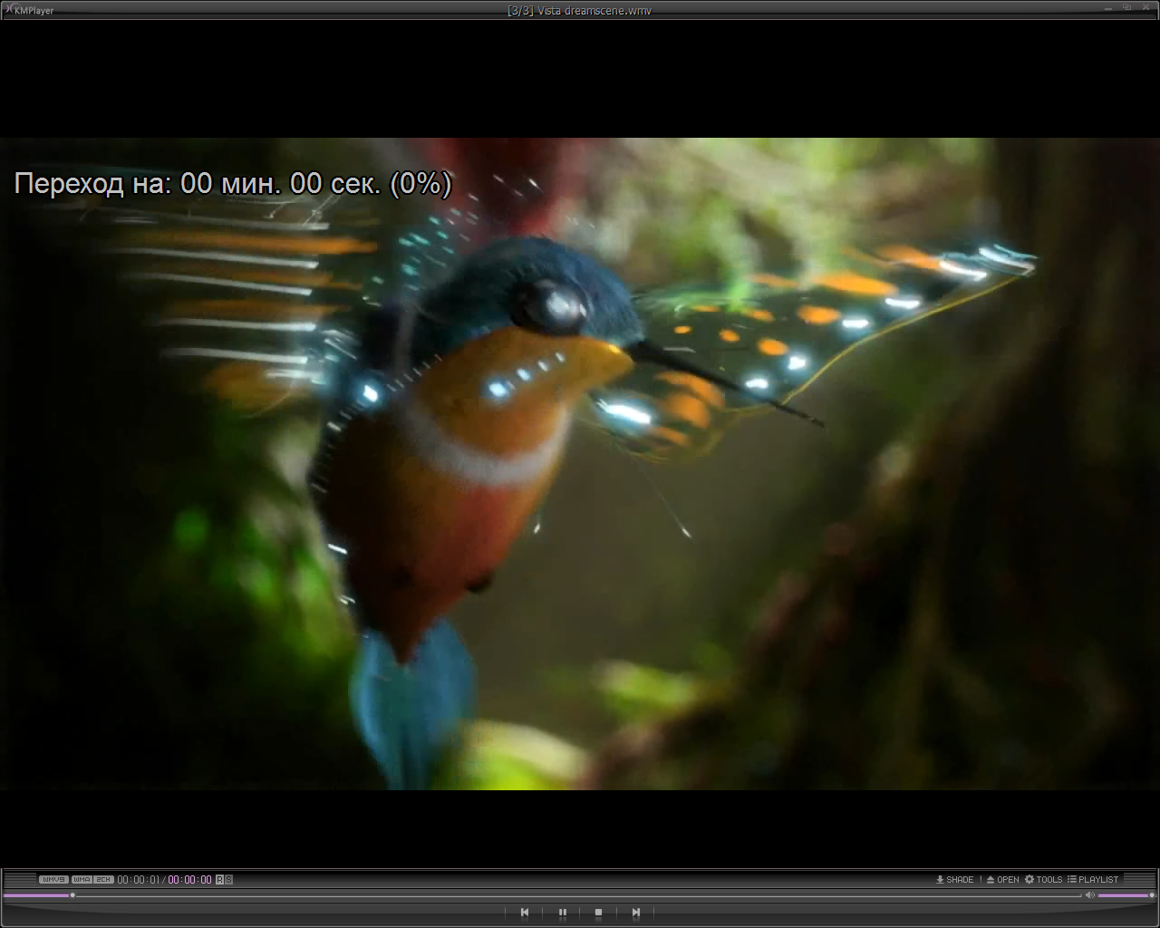This screenshot has height=928, width=1160.
Task: Show the PLAYLIST panel
Action: point(1093,879)
